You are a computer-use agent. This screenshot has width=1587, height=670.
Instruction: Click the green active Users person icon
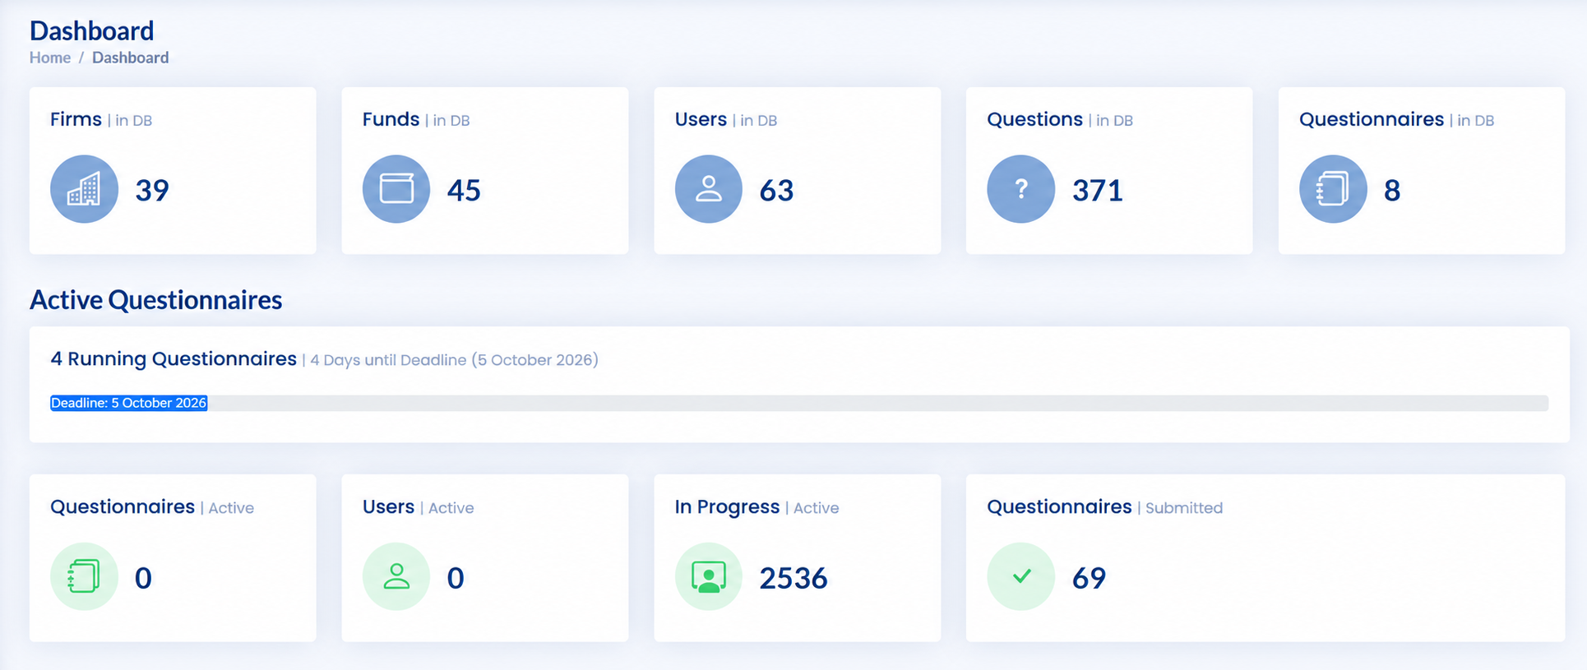tap(396, 576)
